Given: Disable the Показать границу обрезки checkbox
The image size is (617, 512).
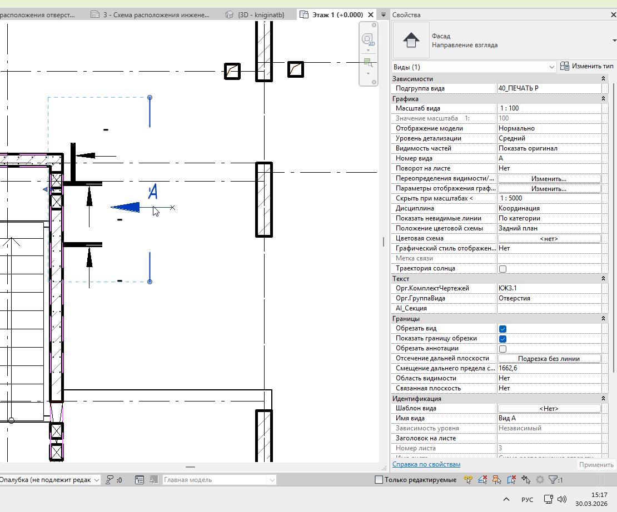Looking at the screenshot, I should pos(502,339).
